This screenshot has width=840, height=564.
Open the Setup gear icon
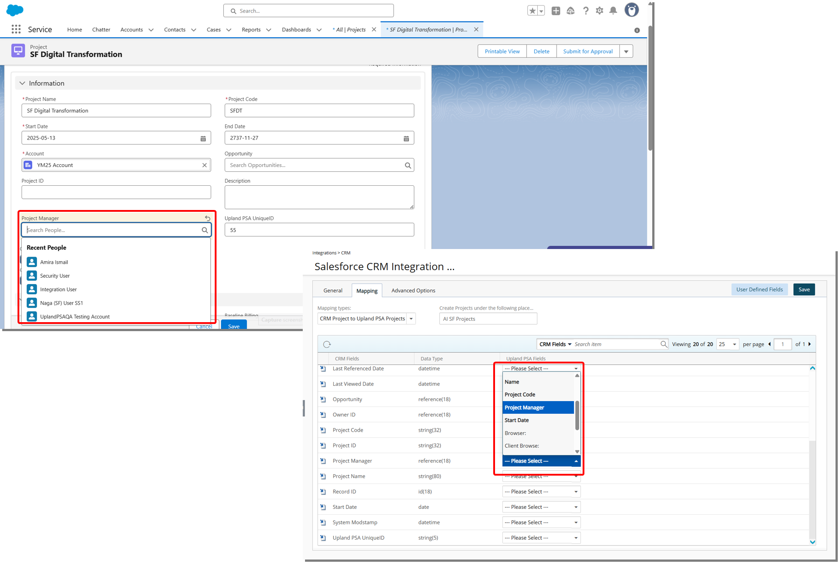coord(599,10)
